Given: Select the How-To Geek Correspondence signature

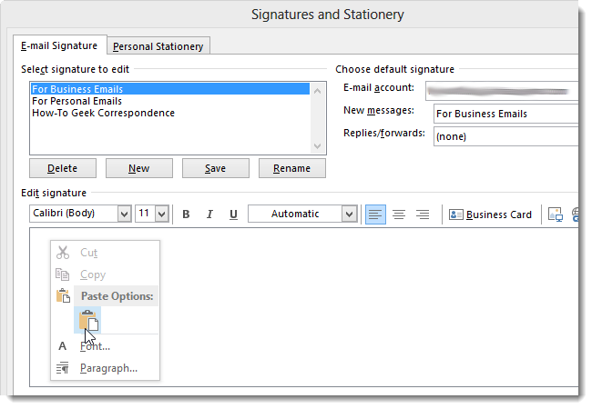Looking at the screenshot, I should (170, 113).
